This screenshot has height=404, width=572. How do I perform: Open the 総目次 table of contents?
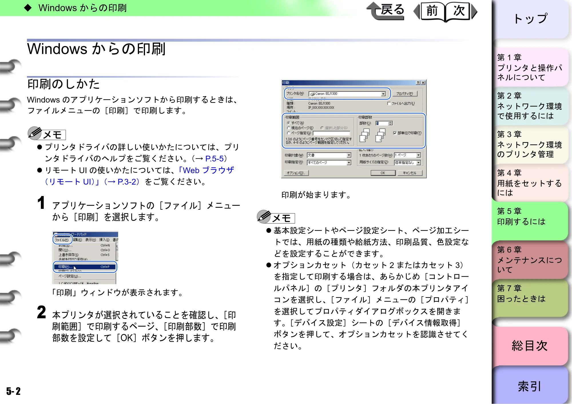pyautogui.click(x=530, y=346)
